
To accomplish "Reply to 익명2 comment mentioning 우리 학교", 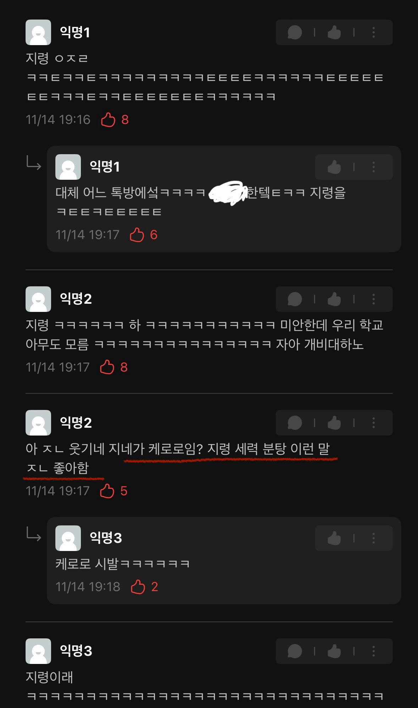I will point(295,299).
